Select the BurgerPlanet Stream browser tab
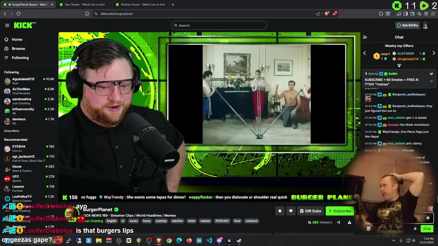Image resolution: width=438 pixels, height=246 pixels. (x=27, y=4)
